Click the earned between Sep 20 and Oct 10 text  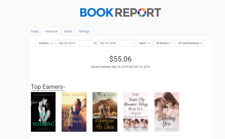tap(120, 67)
